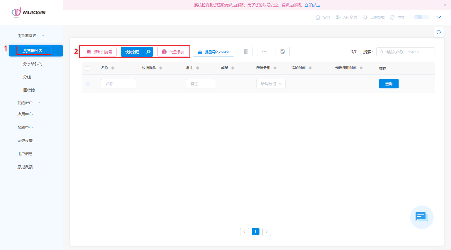
Task: Open the 所属分组 filter dropdown
Action: pos(271,84)
